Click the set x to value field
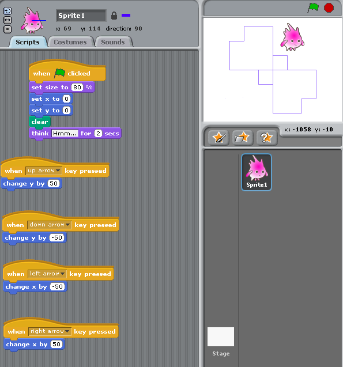Viewport: 343px width, 367px height. 66,99
